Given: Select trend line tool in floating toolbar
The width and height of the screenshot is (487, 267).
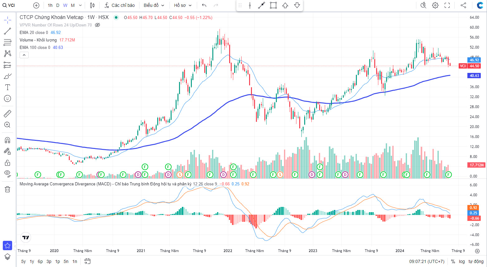Looking at the screenshot, I should pos(262,5).
